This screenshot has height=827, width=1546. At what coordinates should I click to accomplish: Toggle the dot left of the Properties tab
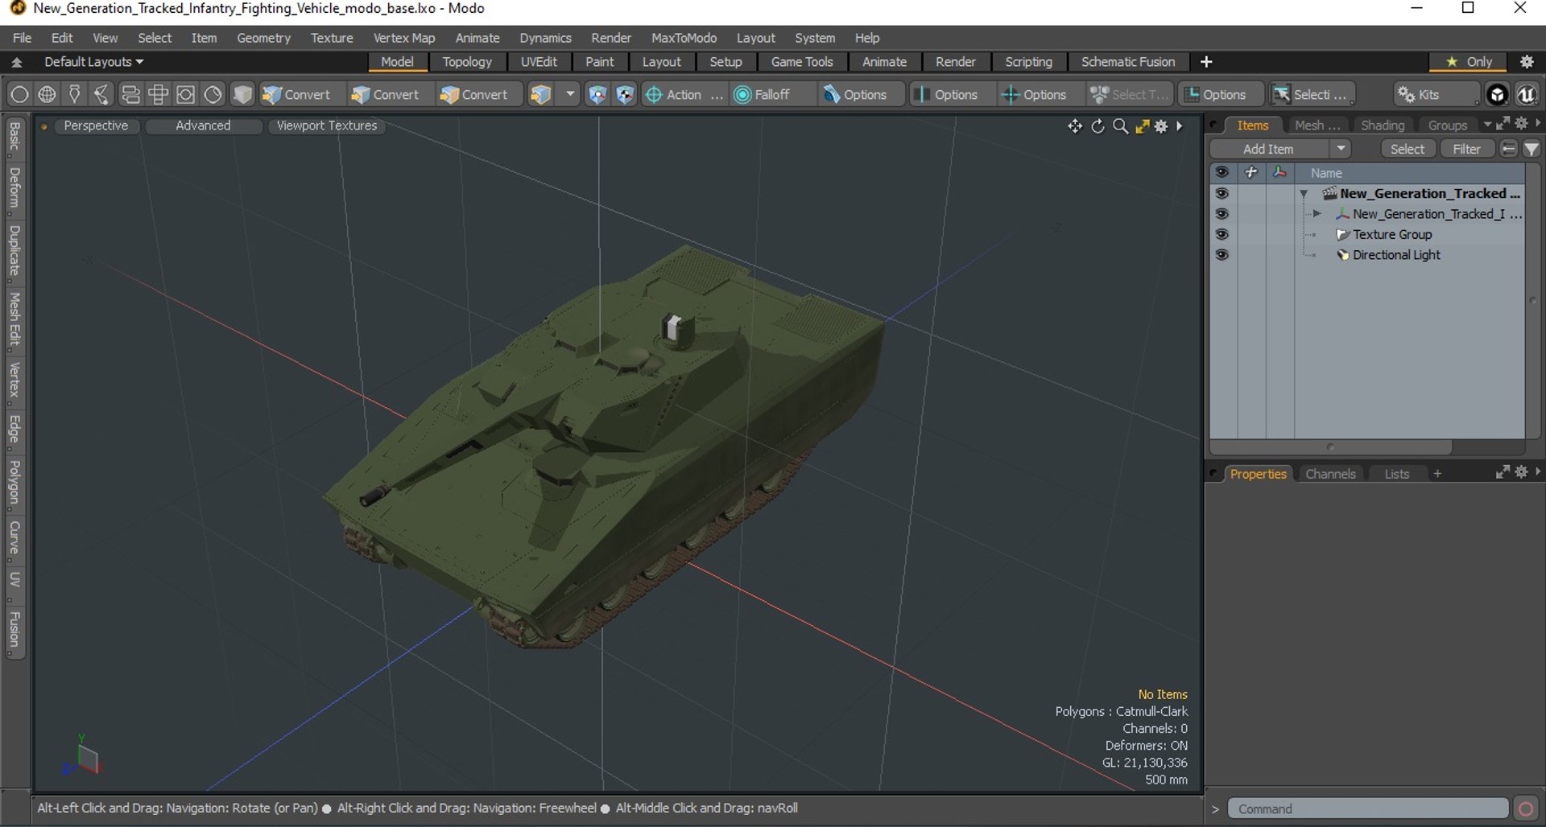[1213, 474]
